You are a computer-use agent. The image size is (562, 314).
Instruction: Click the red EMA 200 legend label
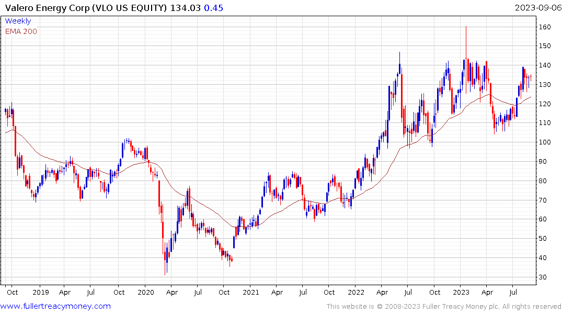[x=21, y=31]
